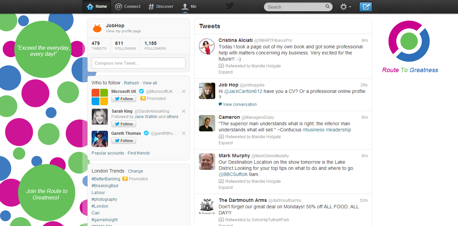
Task: Click The Dartmouth Arms avatar logo
Action: click(x=207, y=206)
